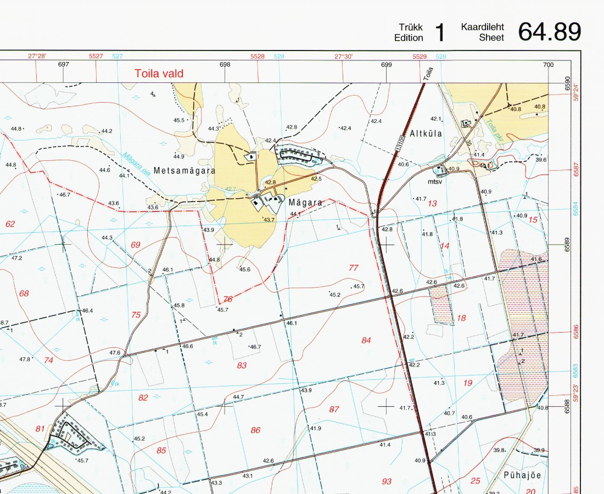Click spot height '43.1'

click(x=248, y=476)
